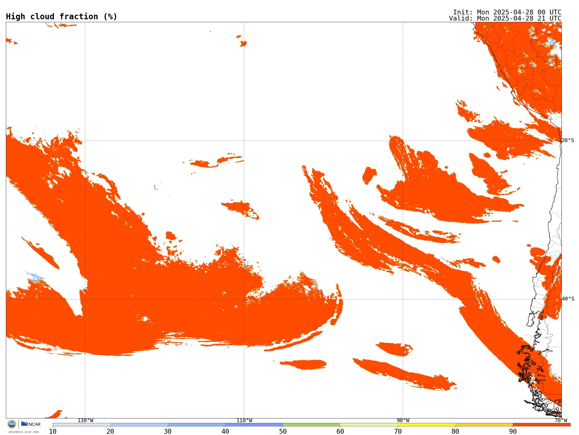Click the Valid time 'Mon 2025-04-28 21 UTC'
Screen dimensions: 579x435
[519, 18]
